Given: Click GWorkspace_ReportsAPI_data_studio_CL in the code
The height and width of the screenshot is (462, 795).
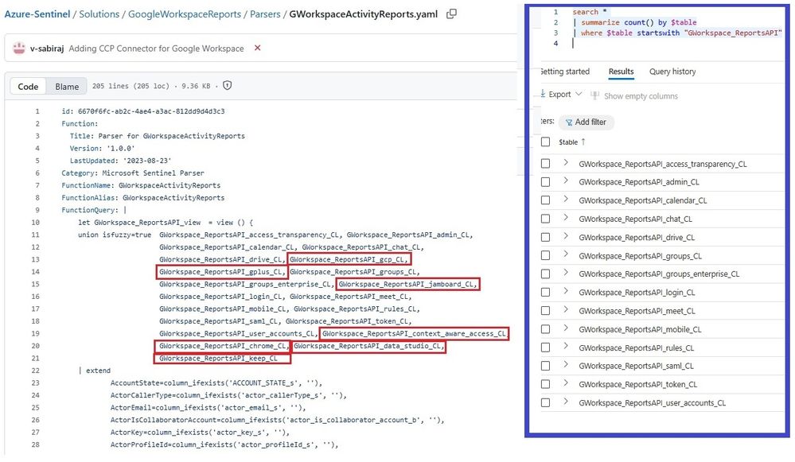Looking at the screenshot, I should point(368,346).
